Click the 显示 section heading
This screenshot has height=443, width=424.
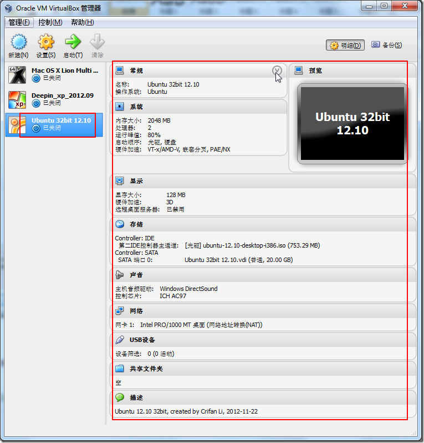pyautogui.click(x=136, y=181)
